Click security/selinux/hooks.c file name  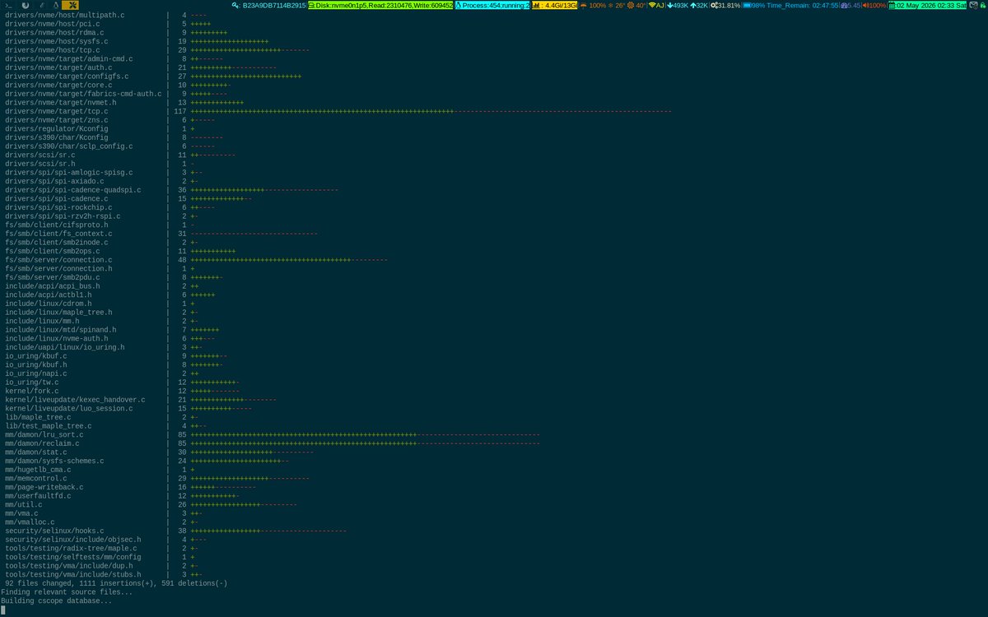(54, 531)
